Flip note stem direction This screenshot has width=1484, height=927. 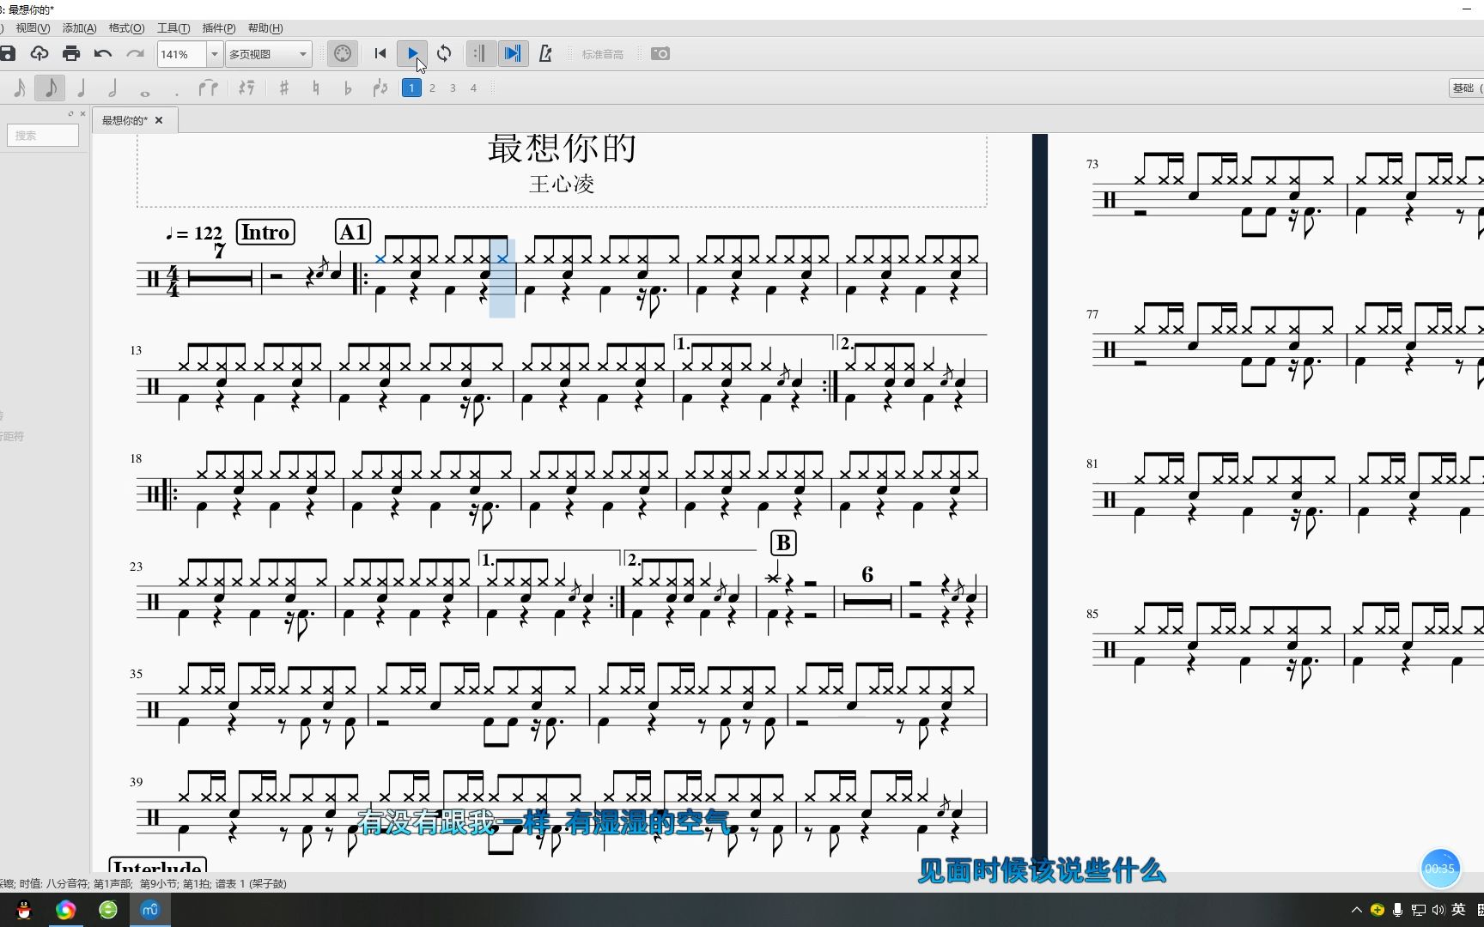380,88
